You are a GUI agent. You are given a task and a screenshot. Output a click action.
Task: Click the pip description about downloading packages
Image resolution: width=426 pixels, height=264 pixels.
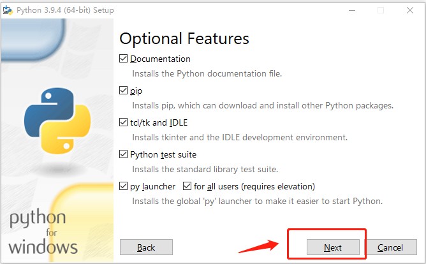coord(263,105)
